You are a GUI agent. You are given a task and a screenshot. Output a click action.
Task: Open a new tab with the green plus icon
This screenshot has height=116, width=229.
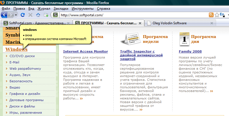[46, 15]
